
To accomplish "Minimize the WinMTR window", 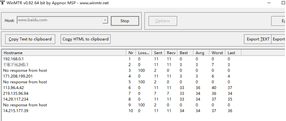I will tap(270, 3).
